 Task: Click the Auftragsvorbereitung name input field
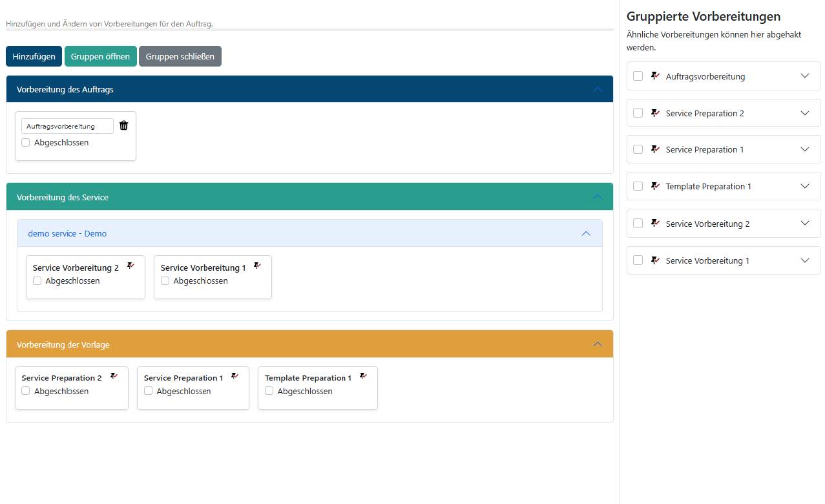pos(67,126)
